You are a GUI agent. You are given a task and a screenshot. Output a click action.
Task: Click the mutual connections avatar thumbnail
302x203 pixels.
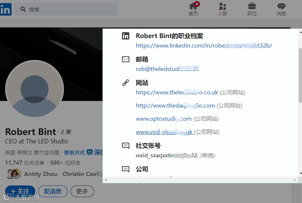(x=14, y=174)
